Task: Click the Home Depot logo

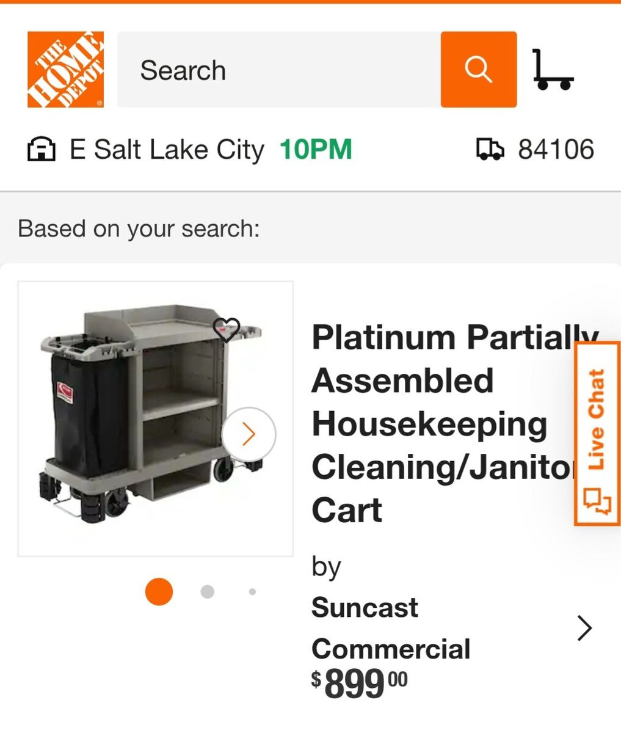Action: click(x=65, y=70)
